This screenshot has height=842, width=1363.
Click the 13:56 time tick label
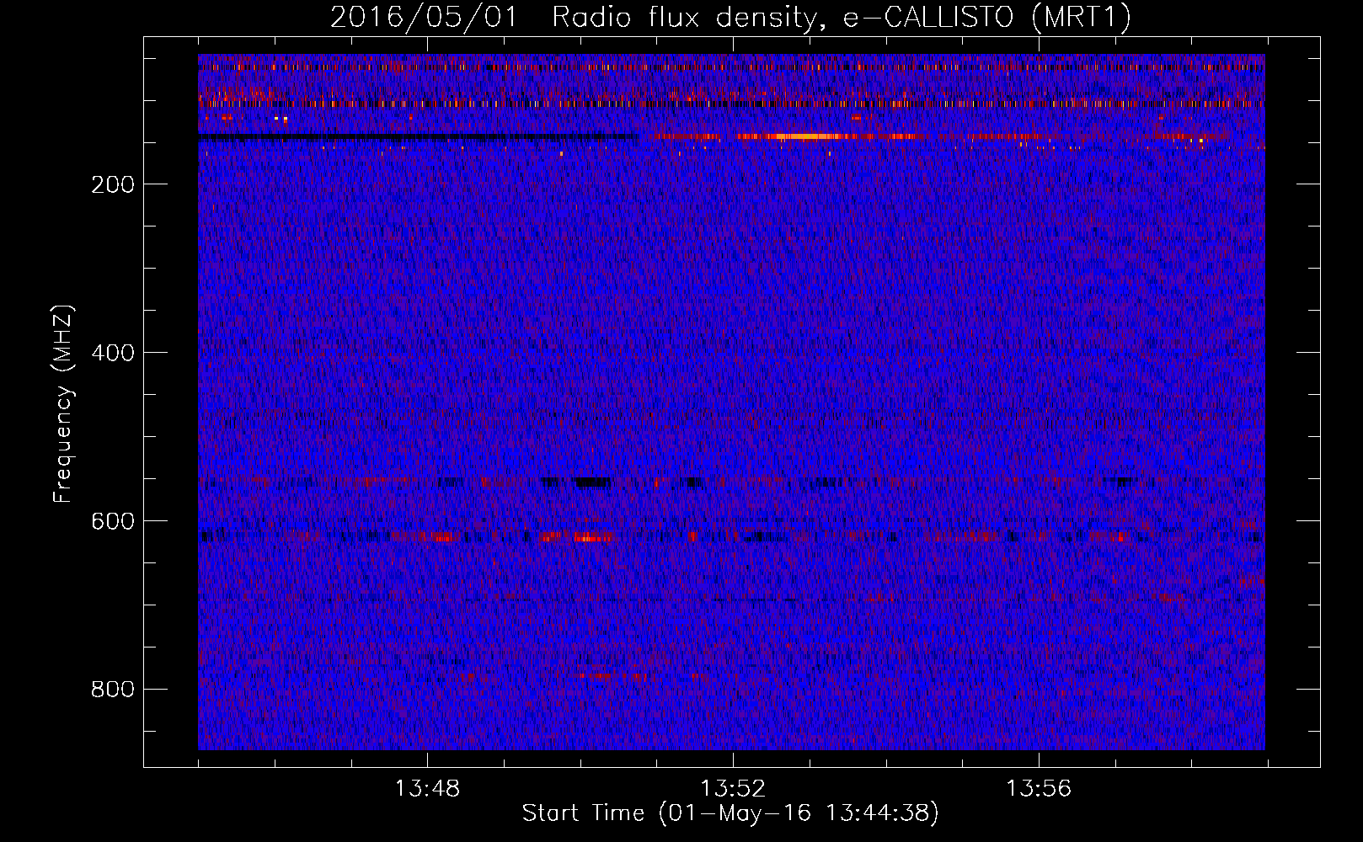tap(1039, 788)
